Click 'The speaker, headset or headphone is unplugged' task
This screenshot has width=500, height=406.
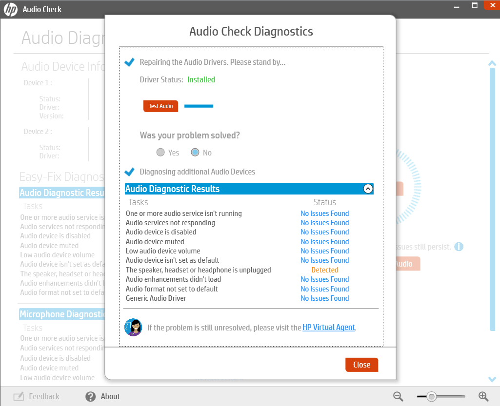[x=199, y=270]
